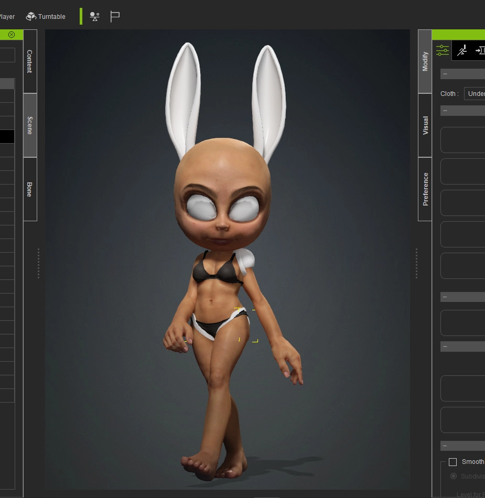Open the Visual side tab
Viewport: 485px width, 498px height.
pyautogui.click(x=425, y=125)
